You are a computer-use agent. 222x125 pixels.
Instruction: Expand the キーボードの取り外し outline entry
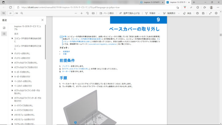click(x=12, y=72)
